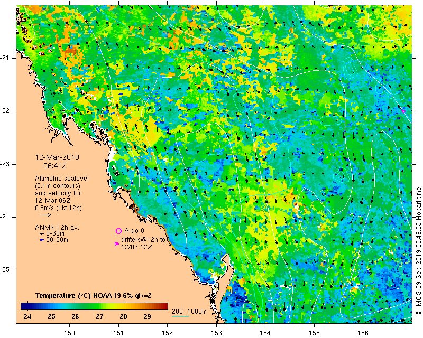423x338 pixels.
Task: Click the magenta drifter marker on the map near 156E
Action: pos(403,111)
